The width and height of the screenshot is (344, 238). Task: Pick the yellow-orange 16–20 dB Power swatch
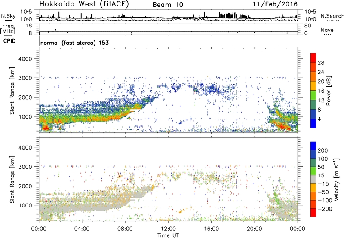313,85
